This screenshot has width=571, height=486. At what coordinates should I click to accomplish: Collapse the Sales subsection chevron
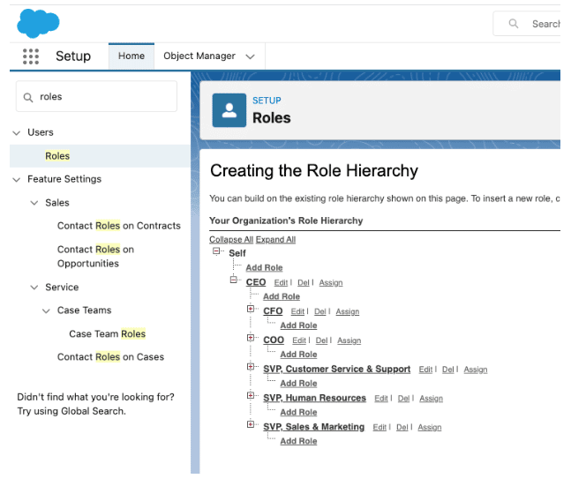pyautogui.click(x=34, y=203)
